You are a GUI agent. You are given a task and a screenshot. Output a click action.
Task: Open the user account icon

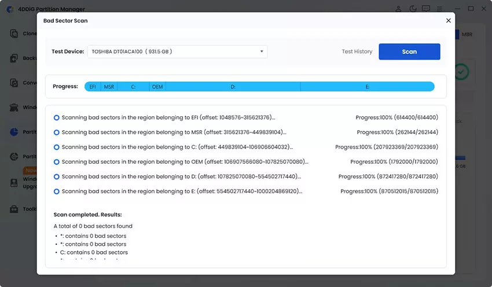(398, 9)
